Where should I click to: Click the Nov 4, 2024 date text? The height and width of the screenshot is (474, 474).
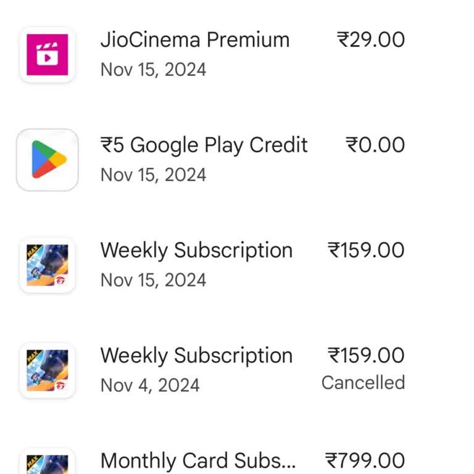[150, 386]
